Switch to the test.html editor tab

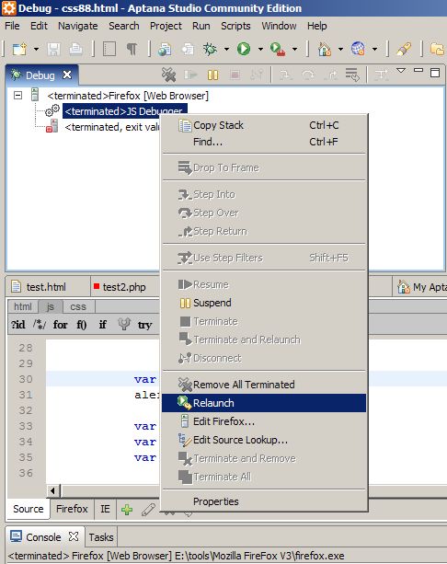coord(46,287)
